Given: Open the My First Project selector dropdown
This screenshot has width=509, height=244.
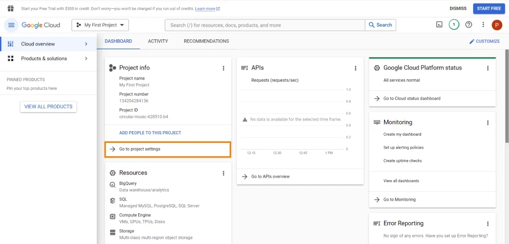Looking at the screenshot, I should (100, 25).
